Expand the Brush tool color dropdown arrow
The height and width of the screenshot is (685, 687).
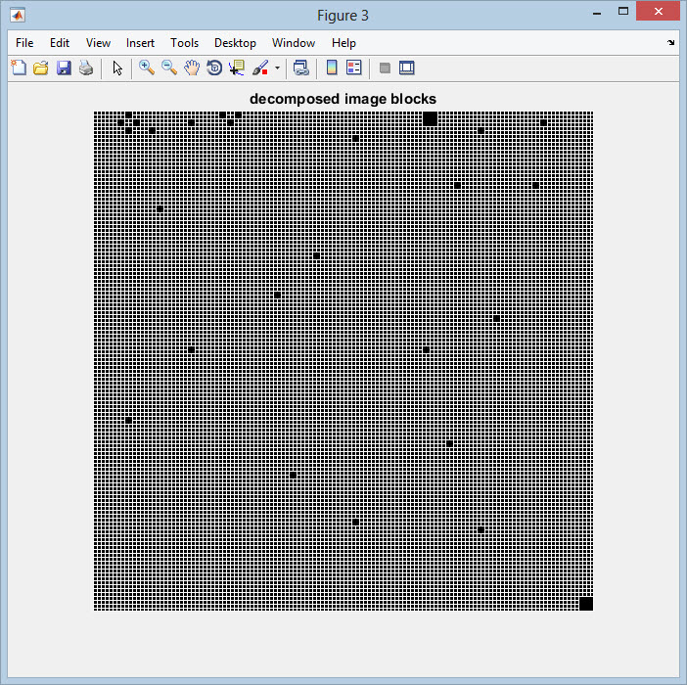pos(277,68)
